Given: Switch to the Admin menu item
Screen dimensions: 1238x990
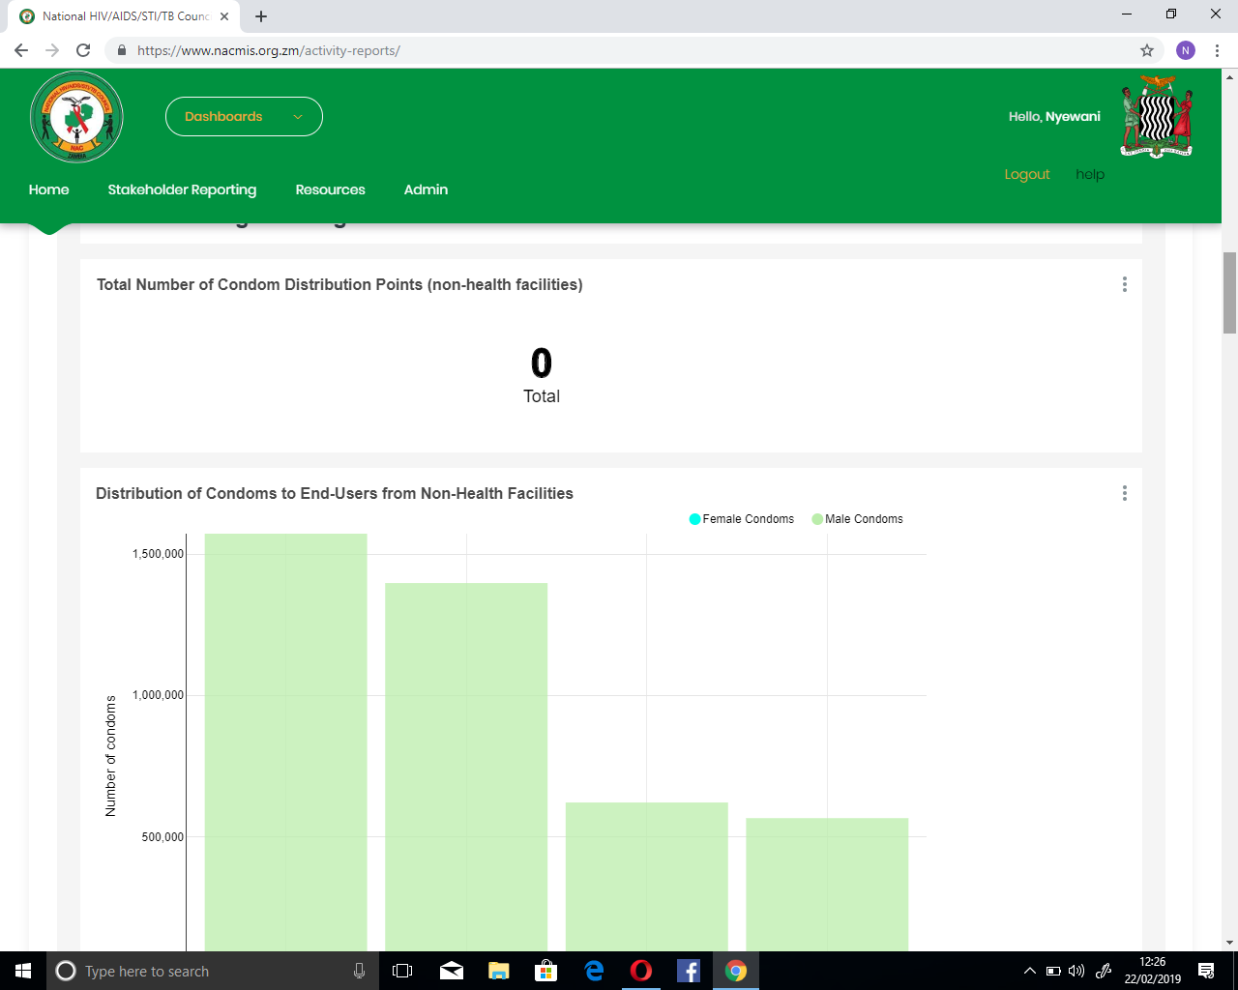Looking at the screenshot, I should pyautogui.click(x=426, y=189).
